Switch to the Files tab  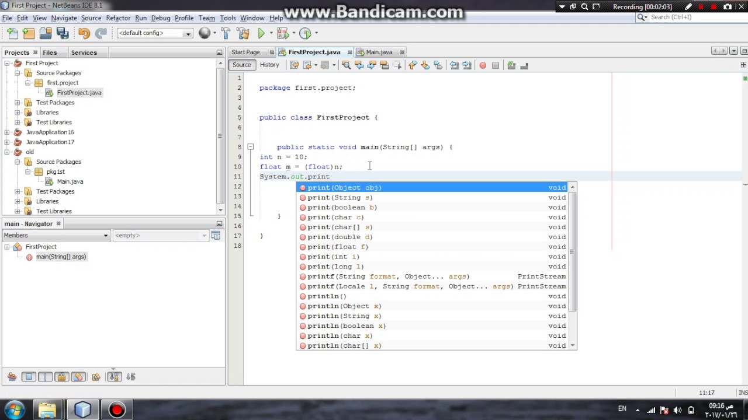[50, 52]
